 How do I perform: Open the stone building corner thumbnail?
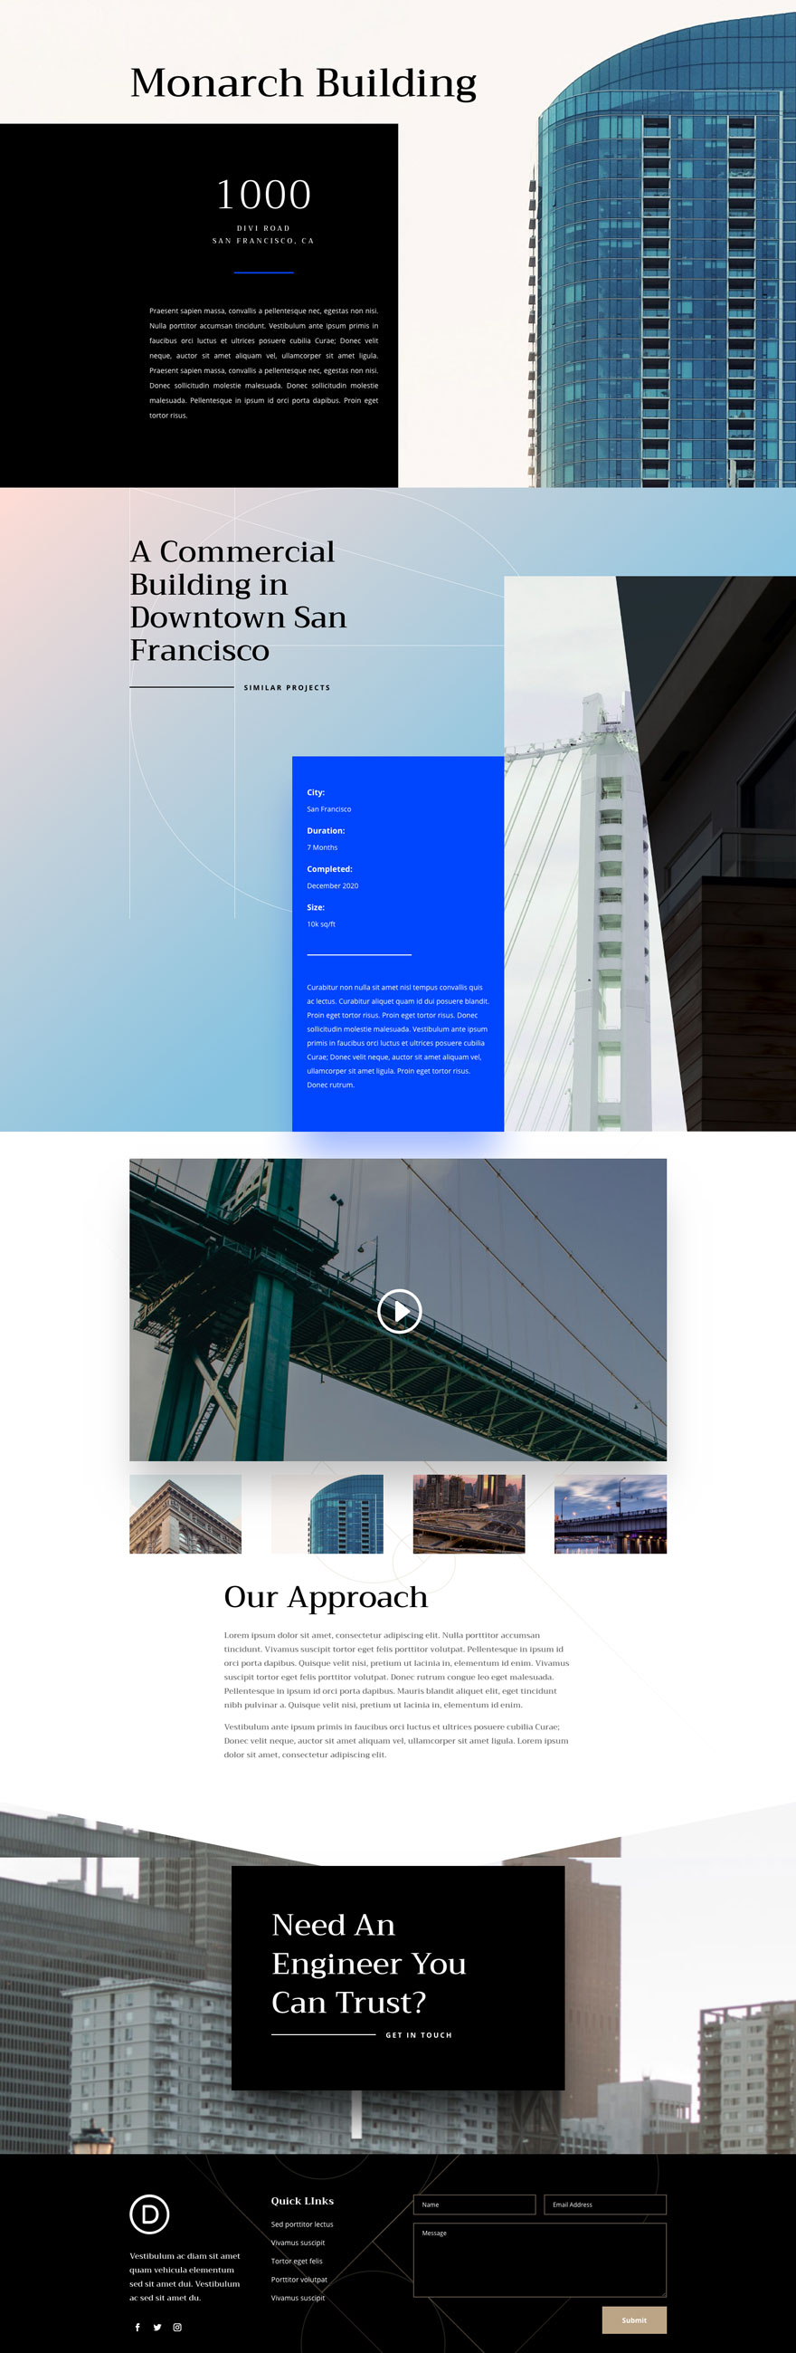click(185, 1514)
